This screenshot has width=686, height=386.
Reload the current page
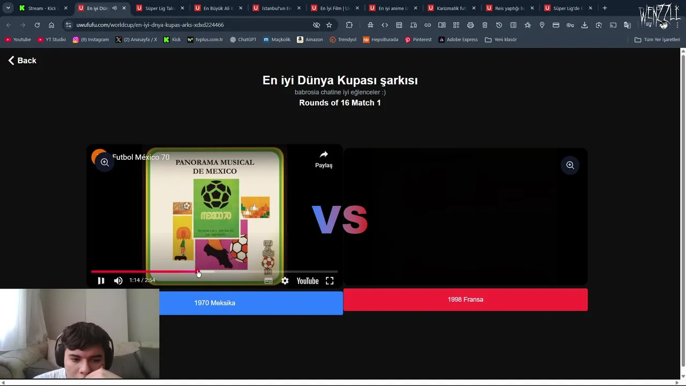pyautogui.click(x=37, y=25)
